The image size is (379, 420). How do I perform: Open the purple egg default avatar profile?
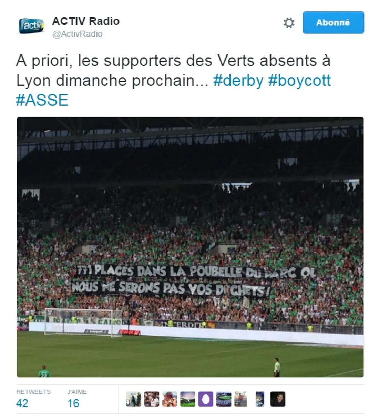point(206,399)
